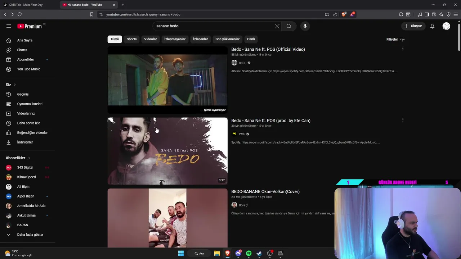Open more options for Bedo Official Video
The width and height of the screenshot is (461, 259).
[x=403, y=49]
